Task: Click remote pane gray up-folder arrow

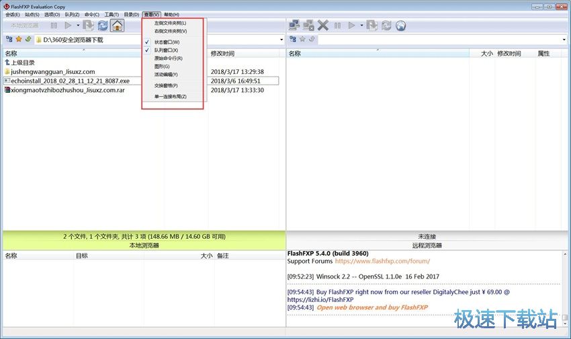Action: (312, 39)
